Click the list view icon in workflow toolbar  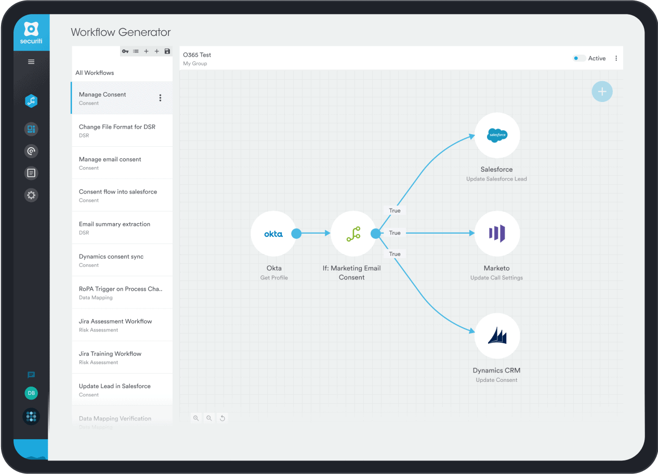pos(136,52)
